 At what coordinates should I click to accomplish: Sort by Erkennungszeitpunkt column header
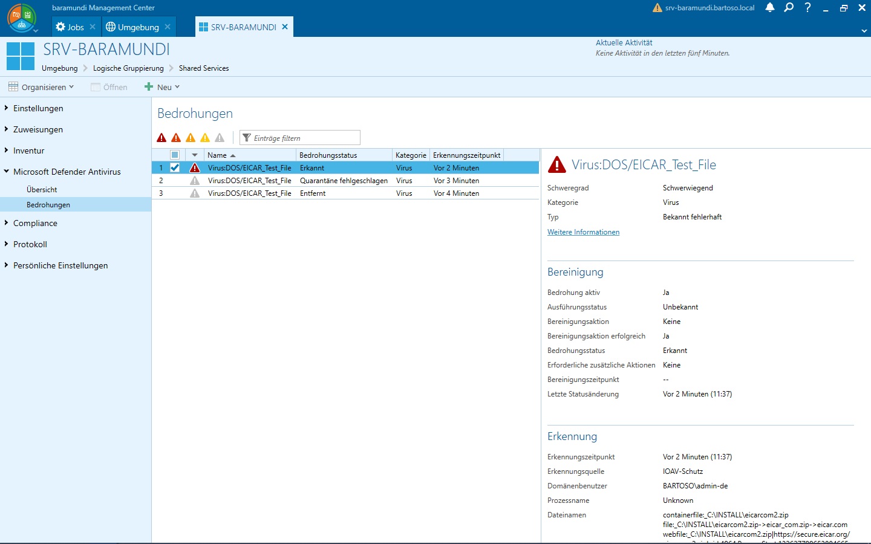[x=466, y=155]
